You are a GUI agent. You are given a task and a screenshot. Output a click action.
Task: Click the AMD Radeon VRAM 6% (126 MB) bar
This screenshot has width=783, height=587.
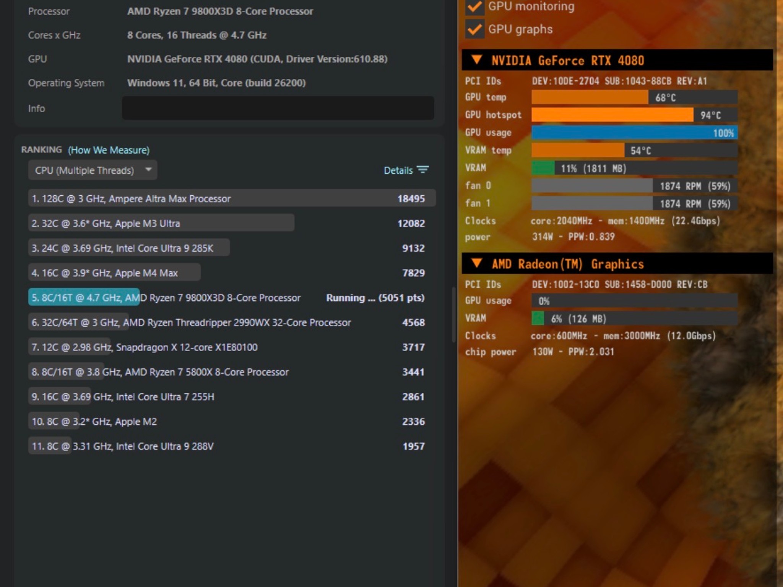[634, 318]
